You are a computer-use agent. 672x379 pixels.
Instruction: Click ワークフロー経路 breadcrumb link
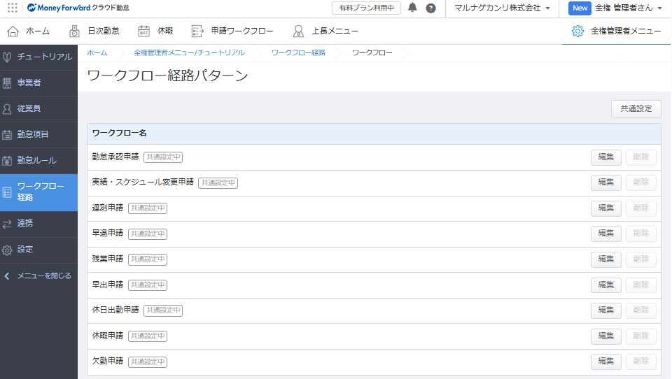pyautogui.click(x=298, y=53)
